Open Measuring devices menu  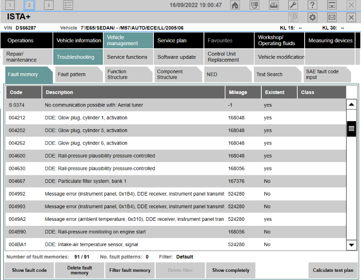pyautogui.click(x=330, y=40)
